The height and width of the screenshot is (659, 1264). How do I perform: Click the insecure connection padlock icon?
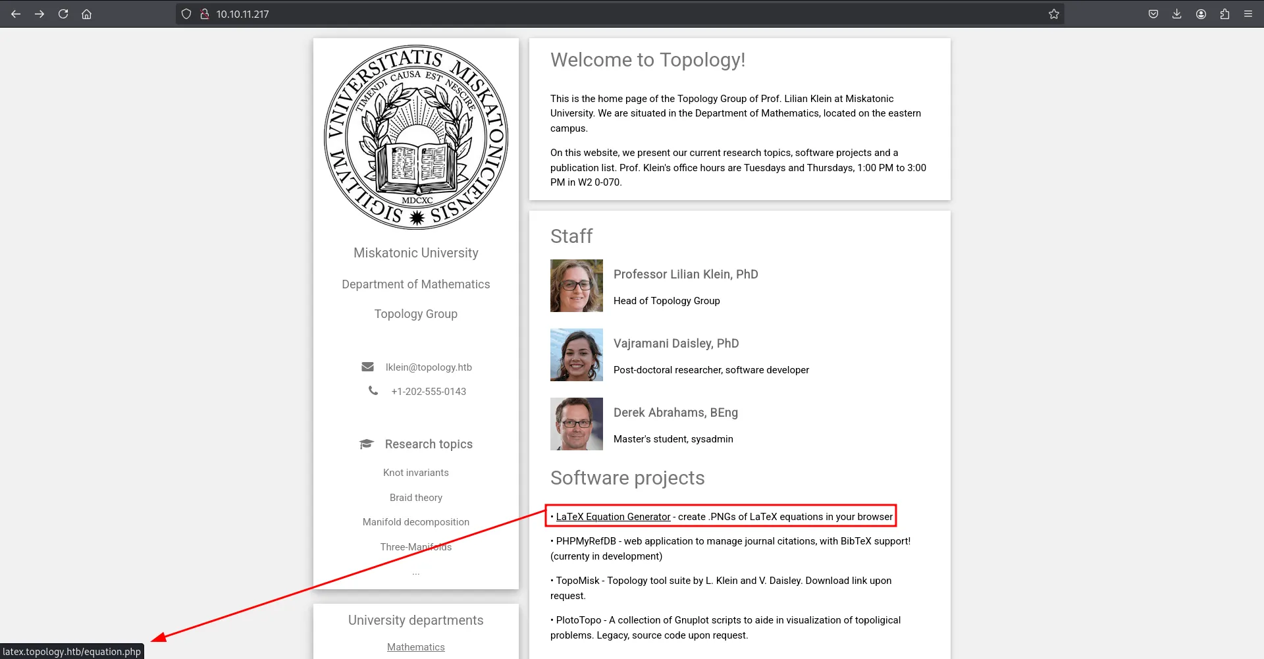coord(205,14)
